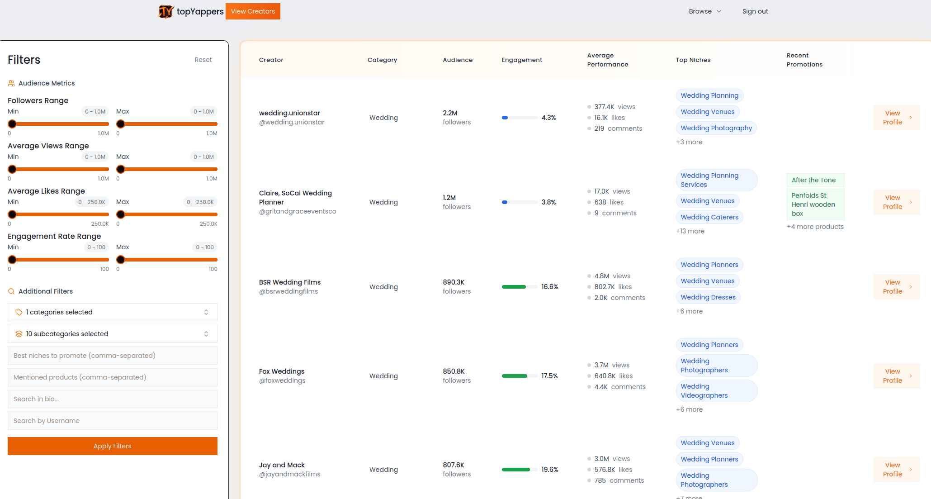Apply the selected filters
This screenshot has height=499, width=931.
pos(113,446)
